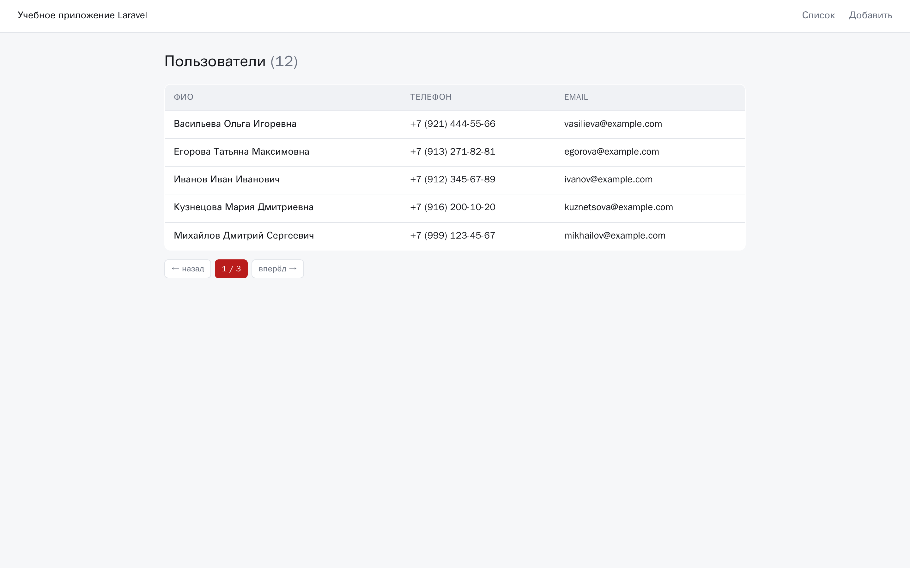Open the Добавить navigation link
This screenshot has width=910, height=568.
coord(871,15)
